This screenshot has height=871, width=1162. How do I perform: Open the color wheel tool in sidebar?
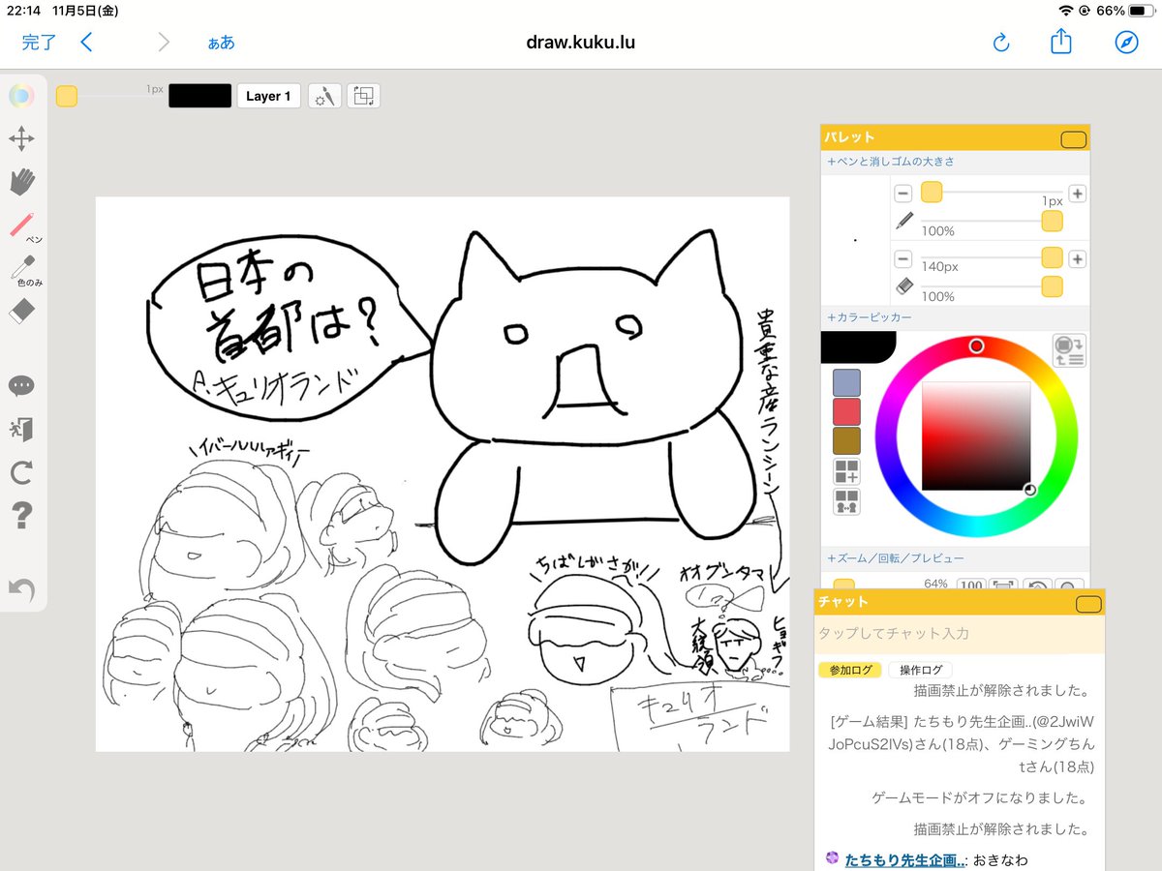22,96
